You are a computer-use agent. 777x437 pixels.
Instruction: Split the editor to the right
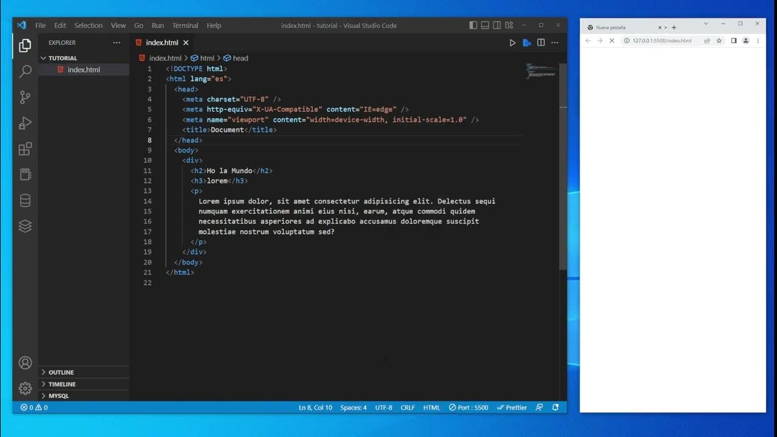point(541,42)
